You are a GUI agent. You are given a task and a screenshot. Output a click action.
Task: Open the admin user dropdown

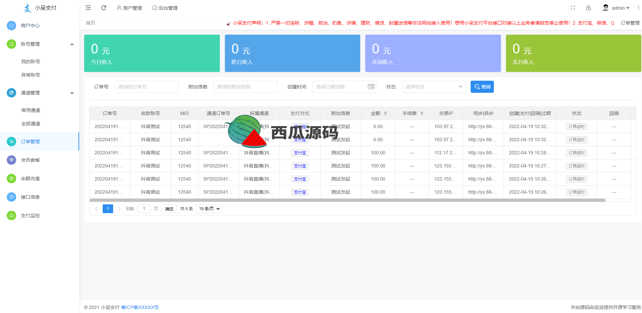(620, 8)
